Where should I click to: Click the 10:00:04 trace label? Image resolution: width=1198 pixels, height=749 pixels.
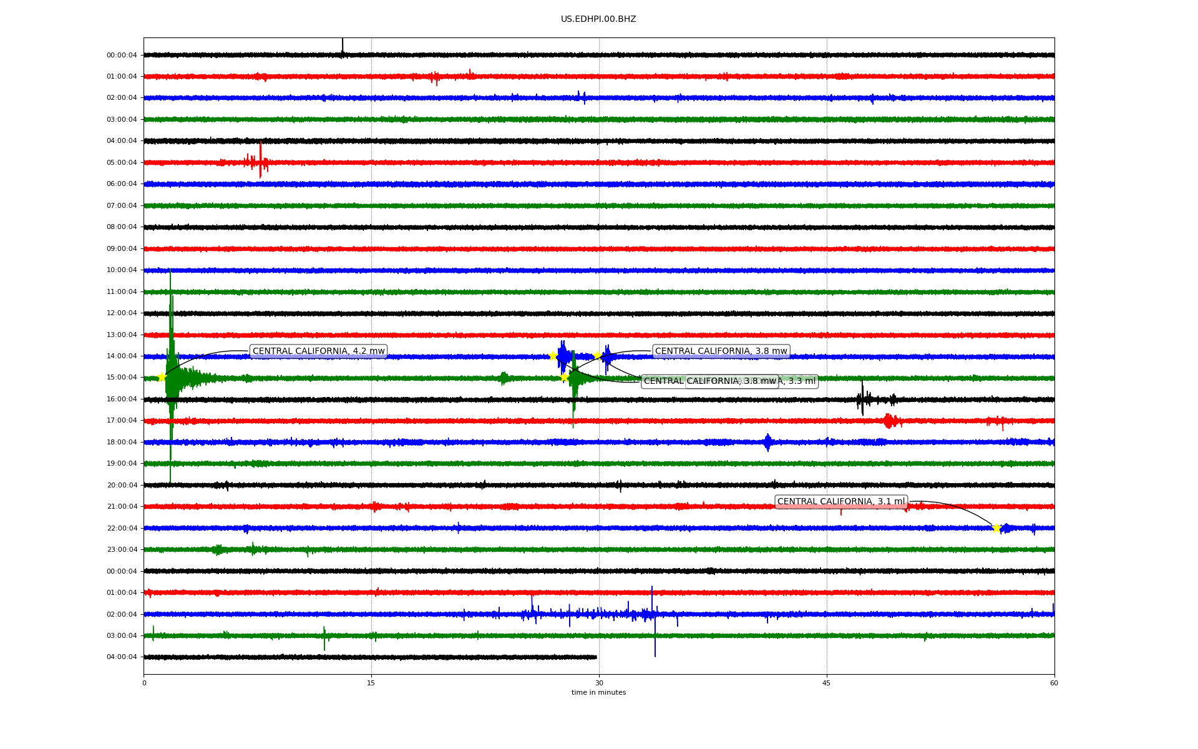click(122, 270)
